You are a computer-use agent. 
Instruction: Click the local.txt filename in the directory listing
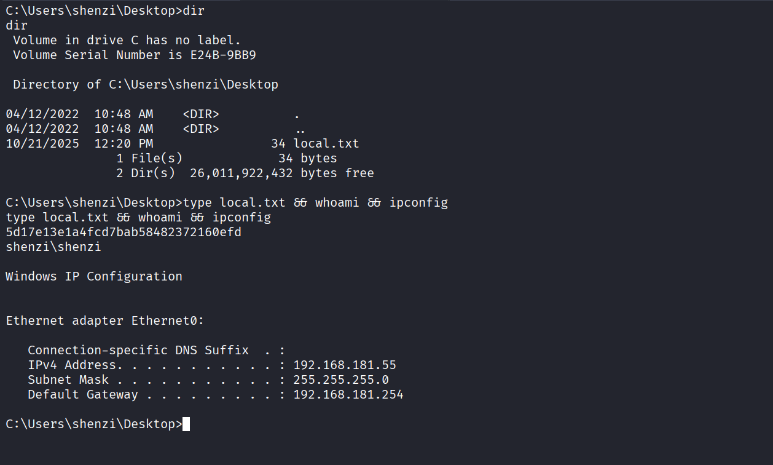tap(326, 143)
